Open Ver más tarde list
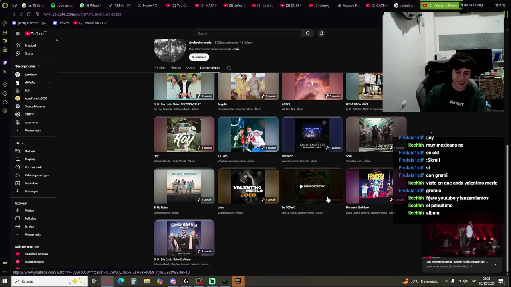Image resolution: width=511 pixels, height=287 pixels. click(x=33, y=167)
